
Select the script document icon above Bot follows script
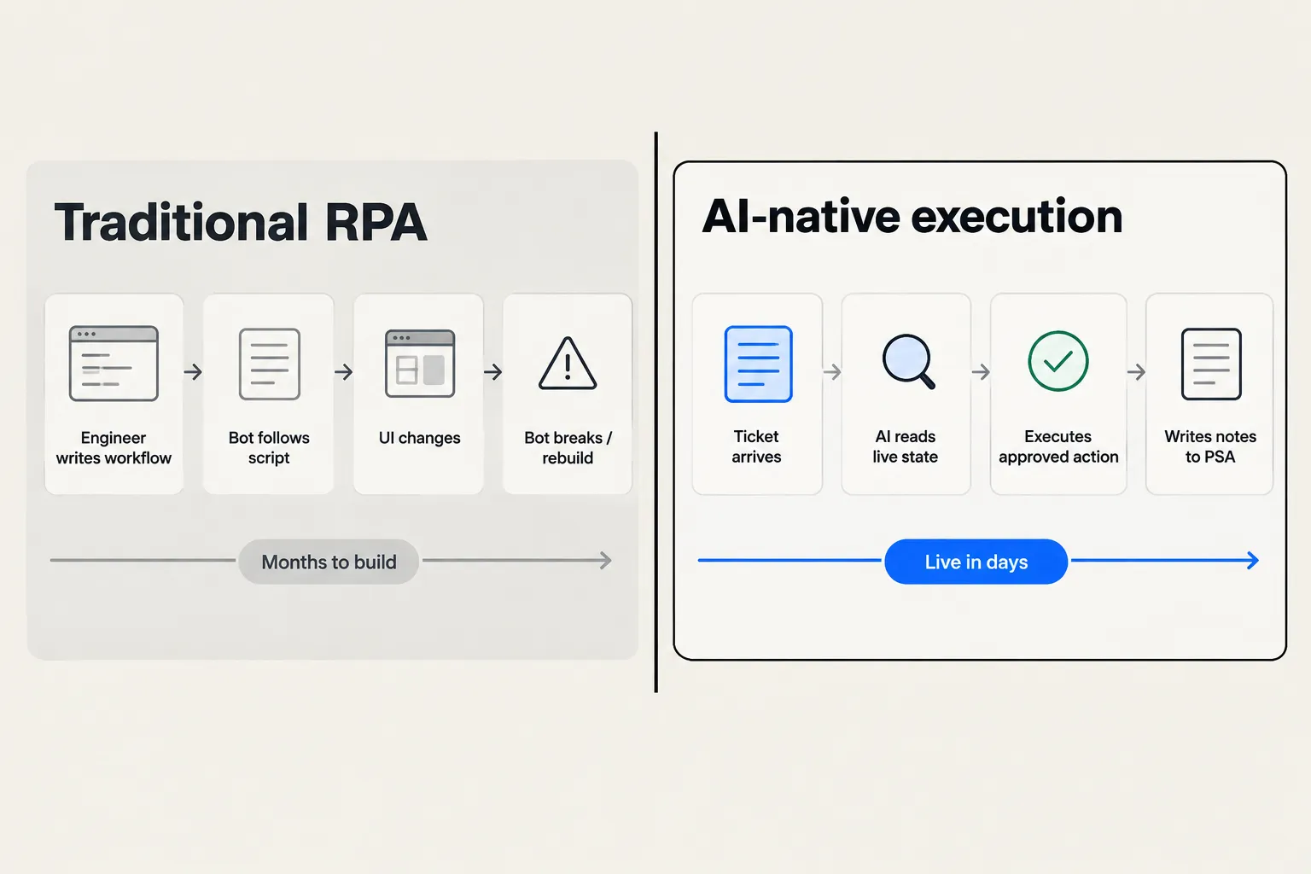(x=270, y=364)
